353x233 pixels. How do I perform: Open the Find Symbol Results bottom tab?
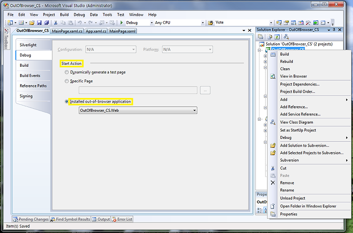click(70, 219)
